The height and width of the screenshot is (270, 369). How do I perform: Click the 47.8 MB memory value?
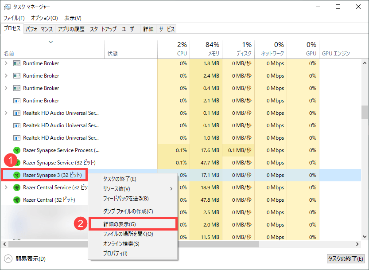click(x=210, y=200)
